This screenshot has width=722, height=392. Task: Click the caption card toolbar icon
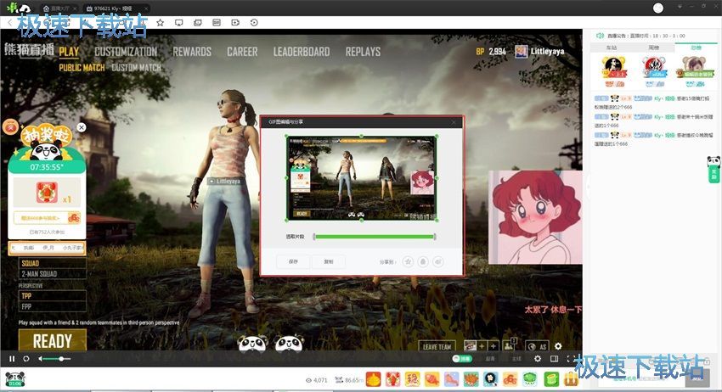[217, 23]
